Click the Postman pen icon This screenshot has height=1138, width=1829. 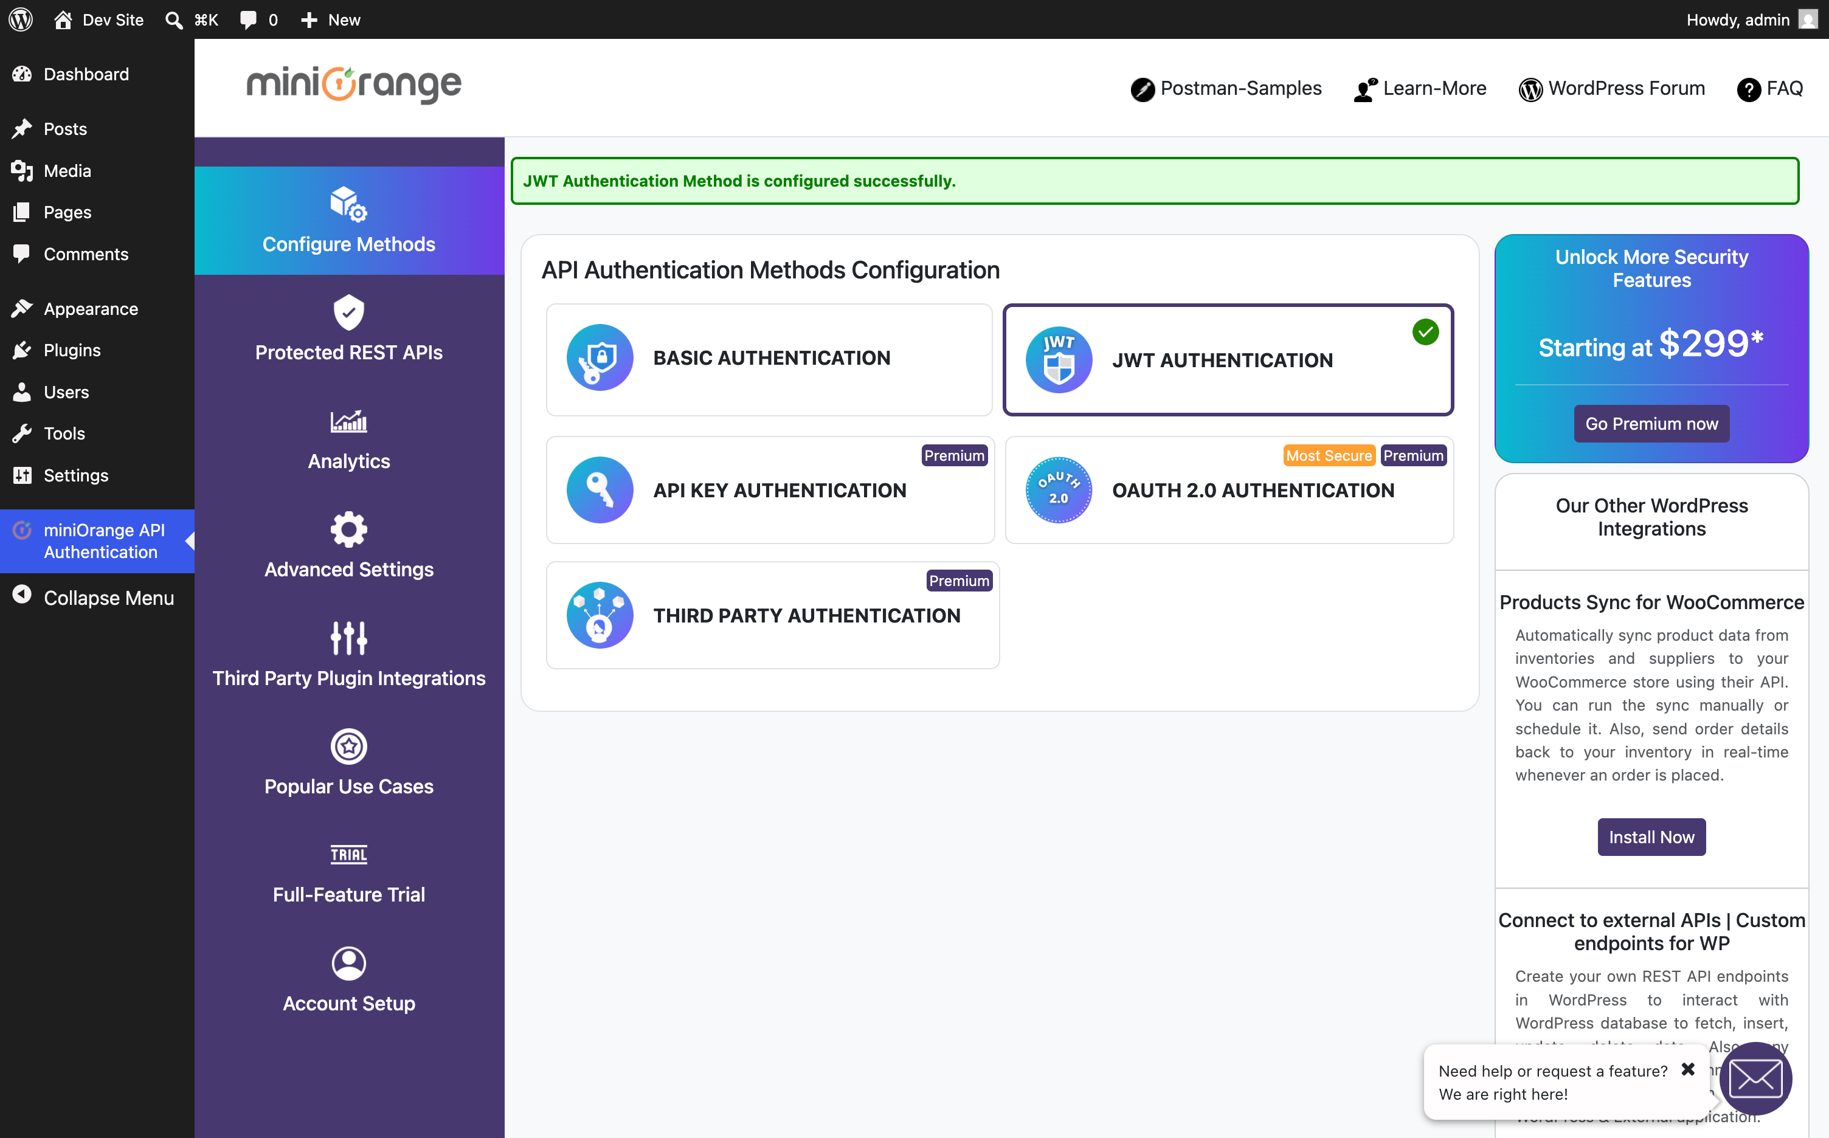1142,89
